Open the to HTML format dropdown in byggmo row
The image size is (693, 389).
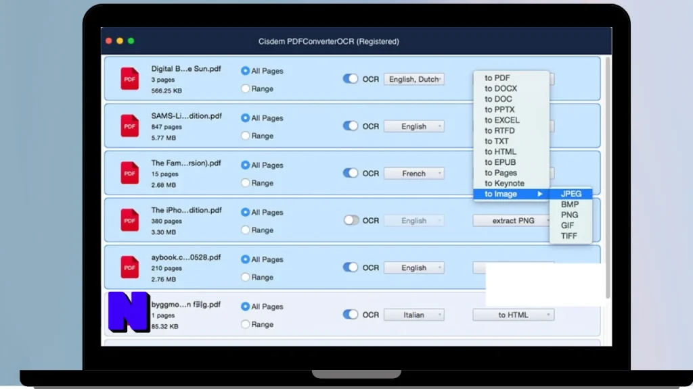pyautogui.click(x=513, y=315)
